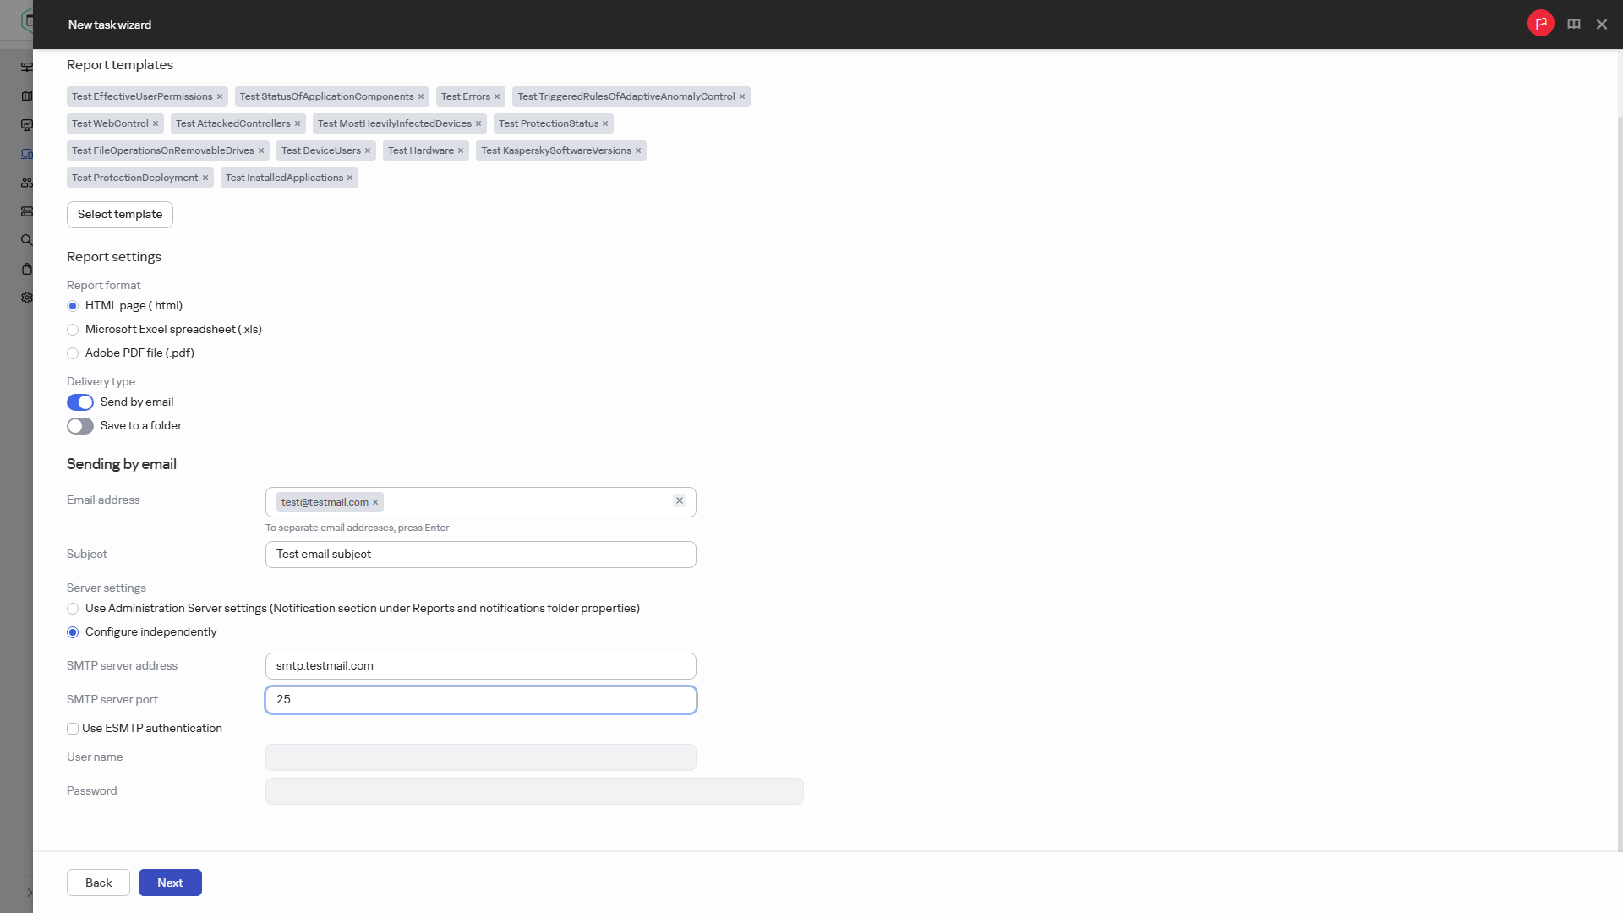Viewport: 1623px width, 913px height.
Task: Remove Test InstalledApplications template tag
Action: [350, 178]
